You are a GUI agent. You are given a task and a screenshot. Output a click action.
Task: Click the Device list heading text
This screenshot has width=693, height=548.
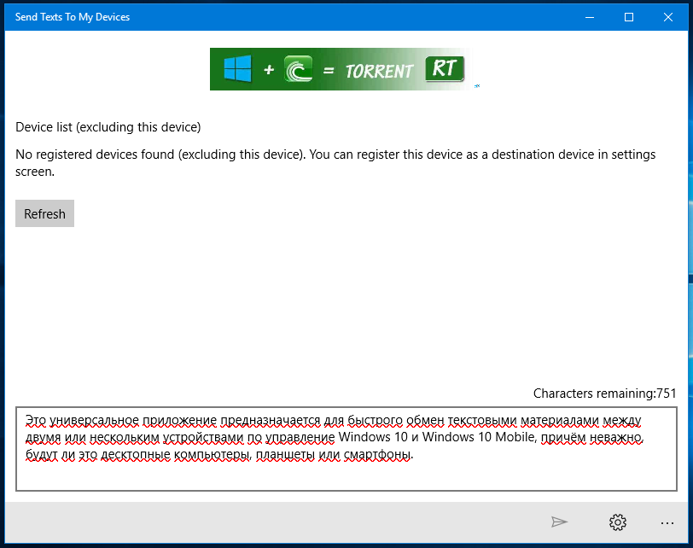pos(108,127)
